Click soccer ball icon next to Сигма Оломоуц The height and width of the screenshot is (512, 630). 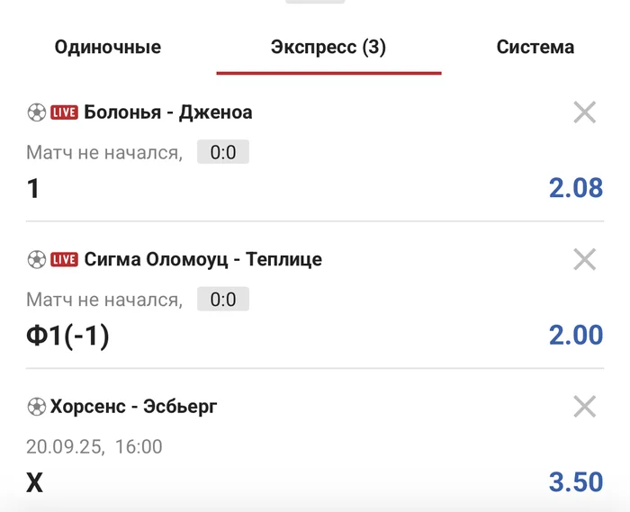coord(36,259)
